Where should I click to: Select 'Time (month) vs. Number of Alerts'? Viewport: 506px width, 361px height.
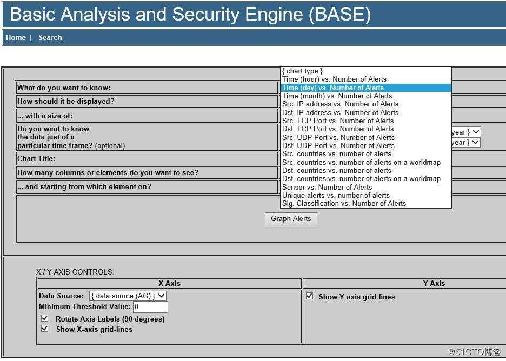(x=366, y=96)
